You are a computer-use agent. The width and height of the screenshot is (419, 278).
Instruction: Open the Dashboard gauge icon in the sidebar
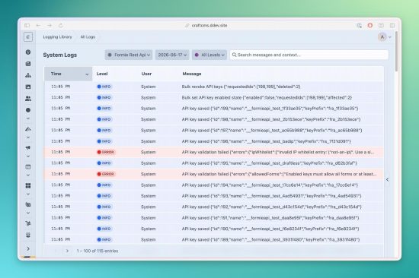coord(28,52)
